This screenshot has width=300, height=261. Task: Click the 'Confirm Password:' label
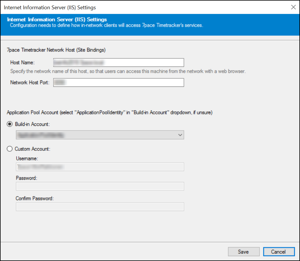35,198
